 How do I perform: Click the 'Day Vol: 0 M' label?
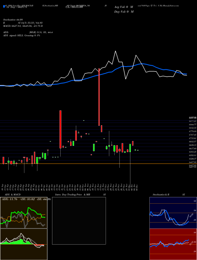point(124,12)
